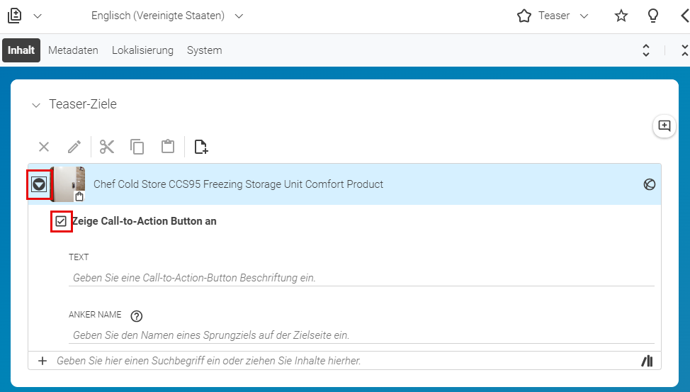Switch to the Metadaten tab
The width and height of the screenshot is (690, 392).
[x=73, y=50]
